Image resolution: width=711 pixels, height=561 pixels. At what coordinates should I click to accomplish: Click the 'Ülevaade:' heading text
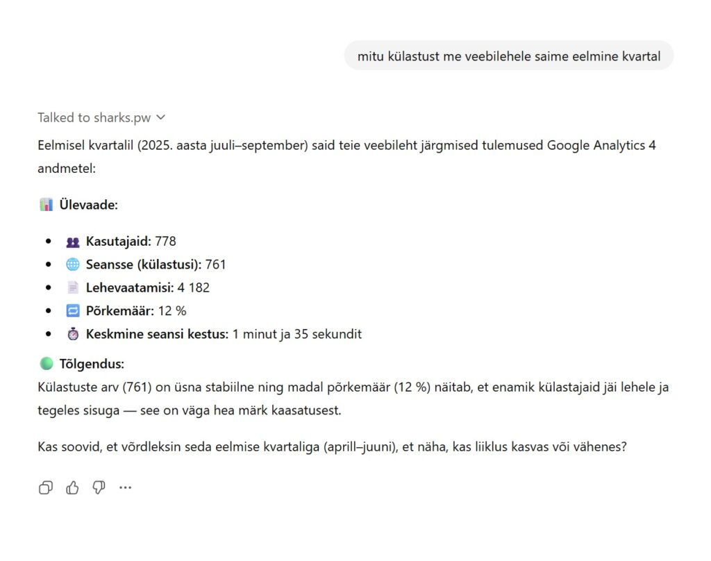coord(88,205)
